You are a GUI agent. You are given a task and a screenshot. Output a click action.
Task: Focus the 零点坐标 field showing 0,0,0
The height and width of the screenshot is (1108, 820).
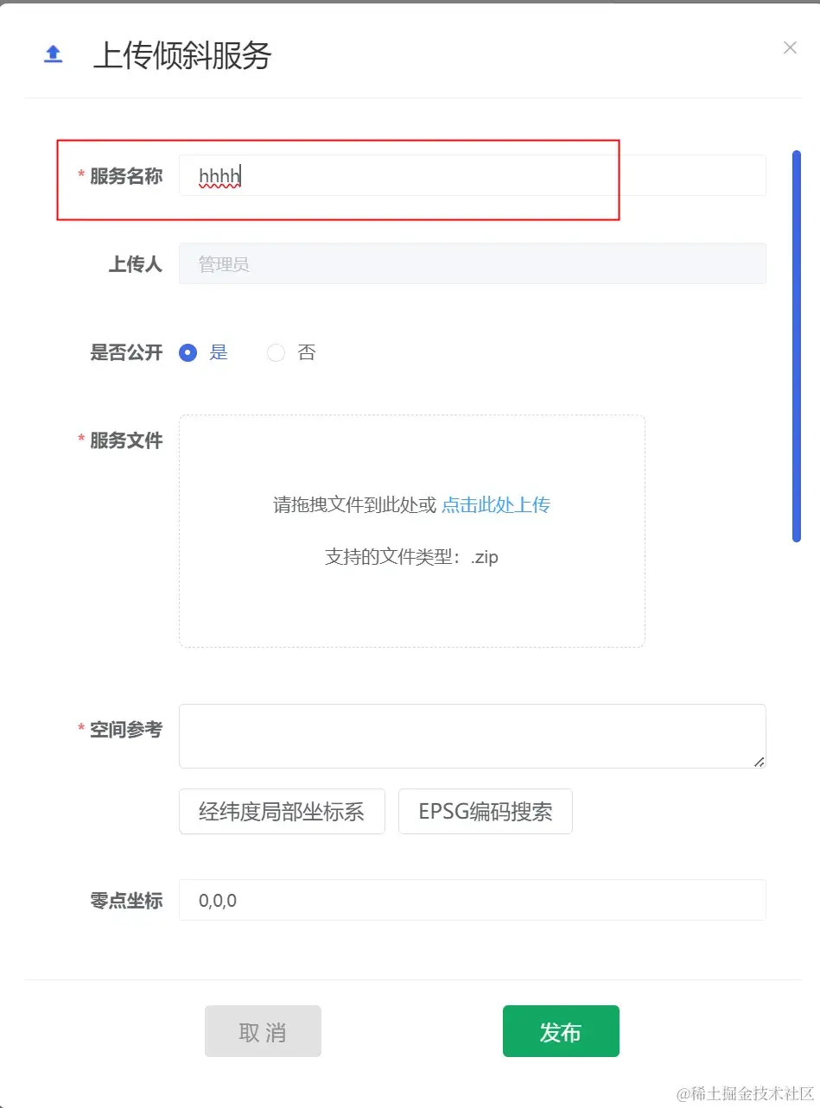472,900
